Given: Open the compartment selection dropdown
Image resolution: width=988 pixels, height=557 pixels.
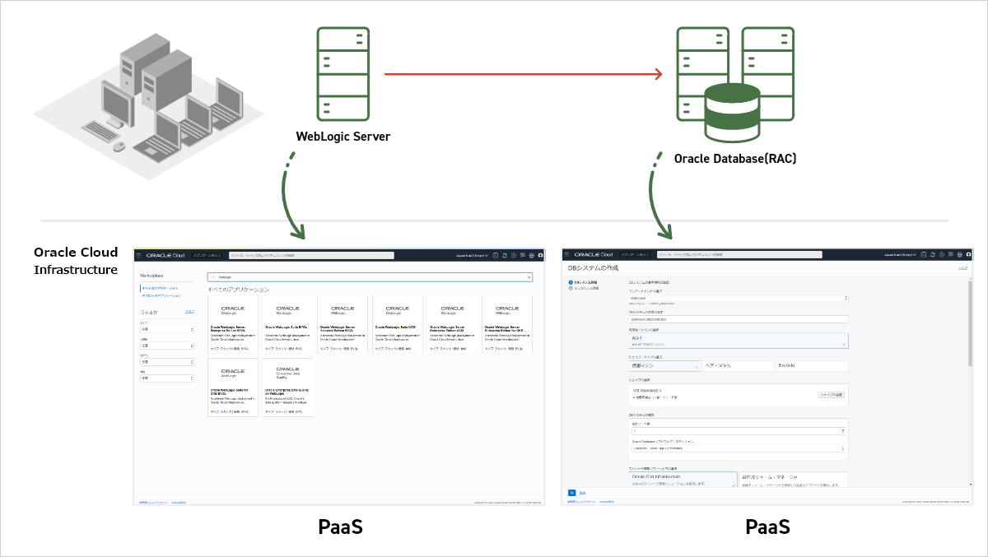Looking at the screenshot, I should point(738,298).
